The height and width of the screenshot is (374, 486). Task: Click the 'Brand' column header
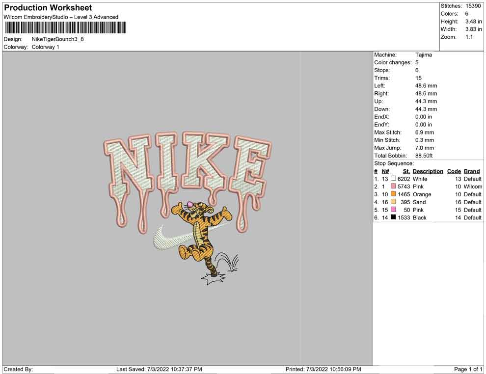point(472,171)
